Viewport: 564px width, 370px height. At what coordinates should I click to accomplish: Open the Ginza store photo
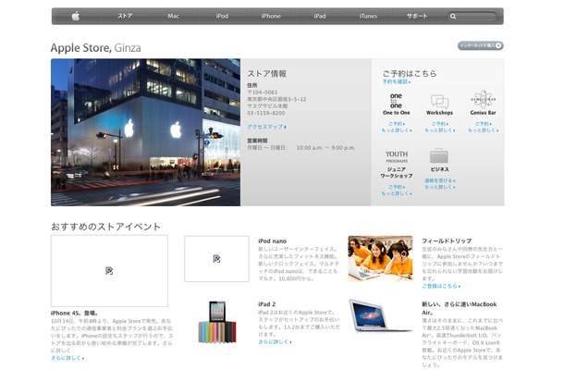(146, 132)
